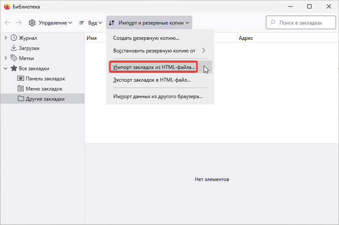The image size is (339, 225).
Task: Collapse the Все закладки tree node
Action: tap(5, 69)
